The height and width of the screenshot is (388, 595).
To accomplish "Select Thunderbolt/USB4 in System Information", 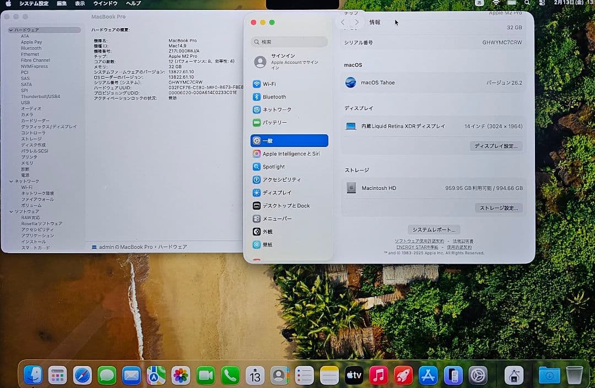I will click(41, 96).
